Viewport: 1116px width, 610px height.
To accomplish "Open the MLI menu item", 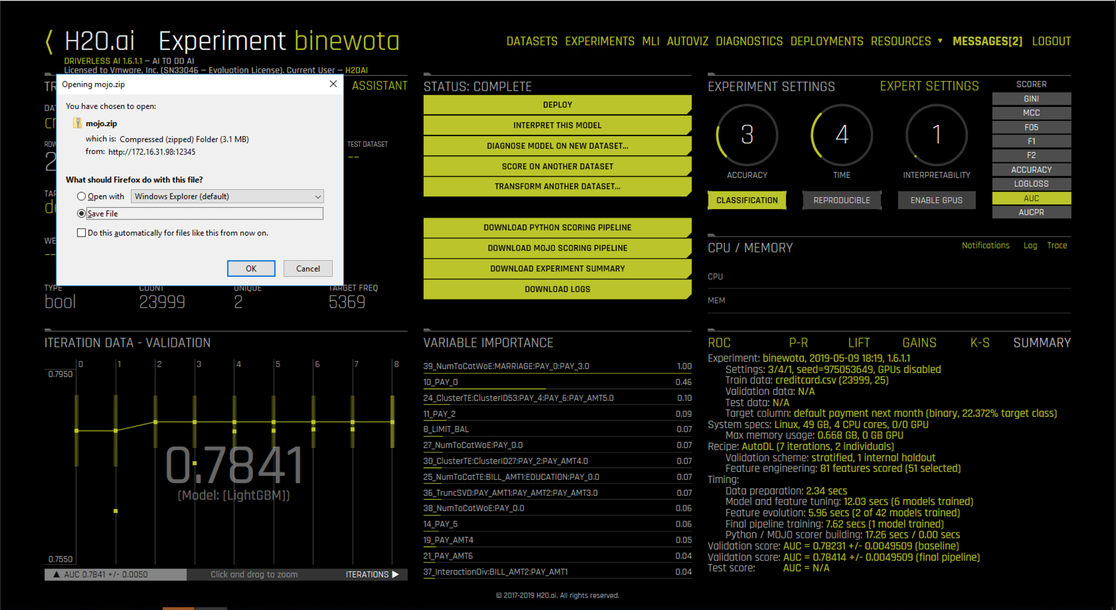I will [x=651, y=41].
